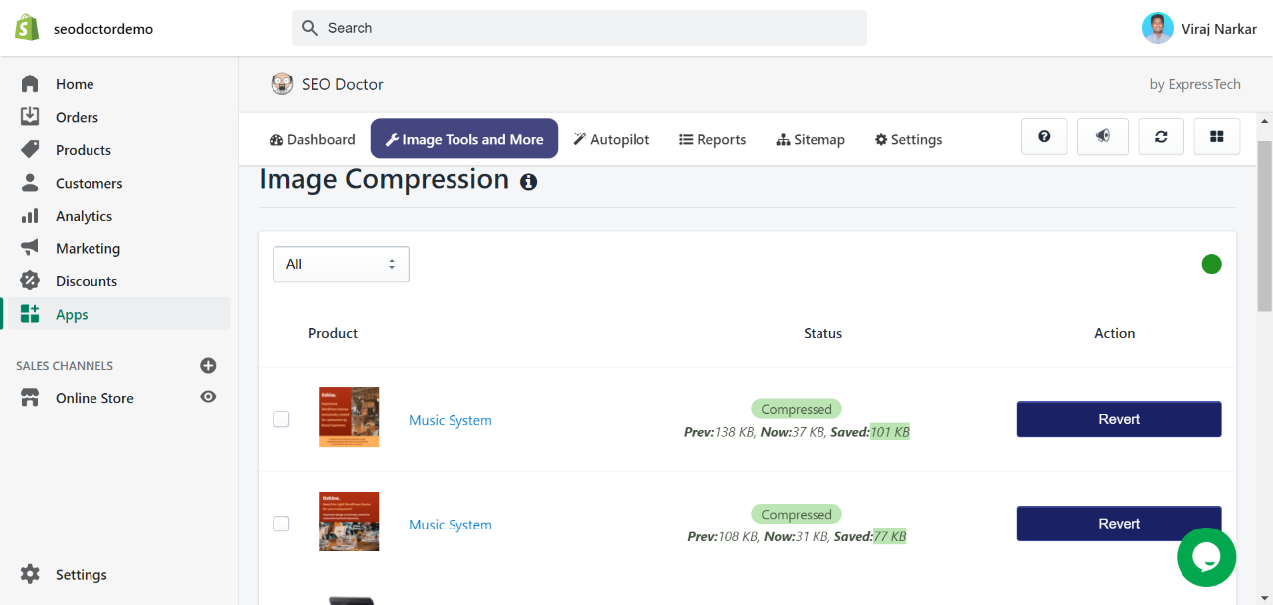Click first Music System product thumbnail

click(349, 417)
